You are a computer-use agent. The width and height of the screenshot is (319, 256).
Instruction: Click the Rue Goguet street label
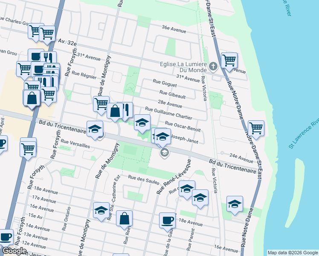165,83
